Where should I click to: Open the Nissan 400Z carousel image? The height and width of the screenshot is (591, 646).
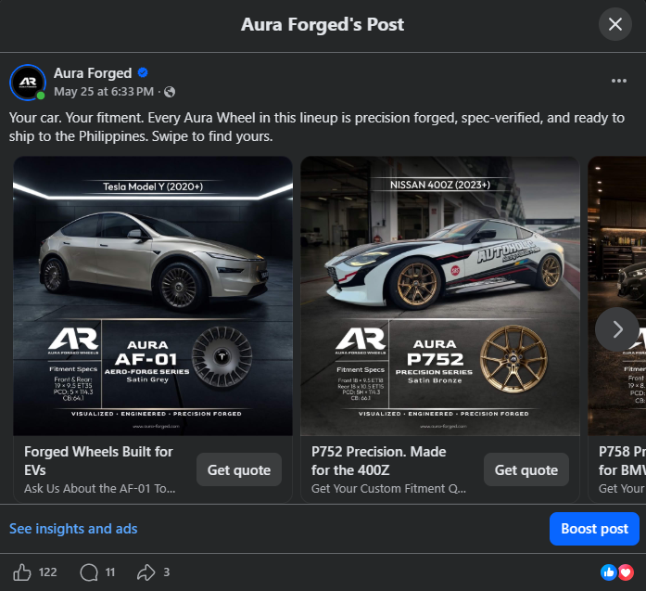[440, 296]
